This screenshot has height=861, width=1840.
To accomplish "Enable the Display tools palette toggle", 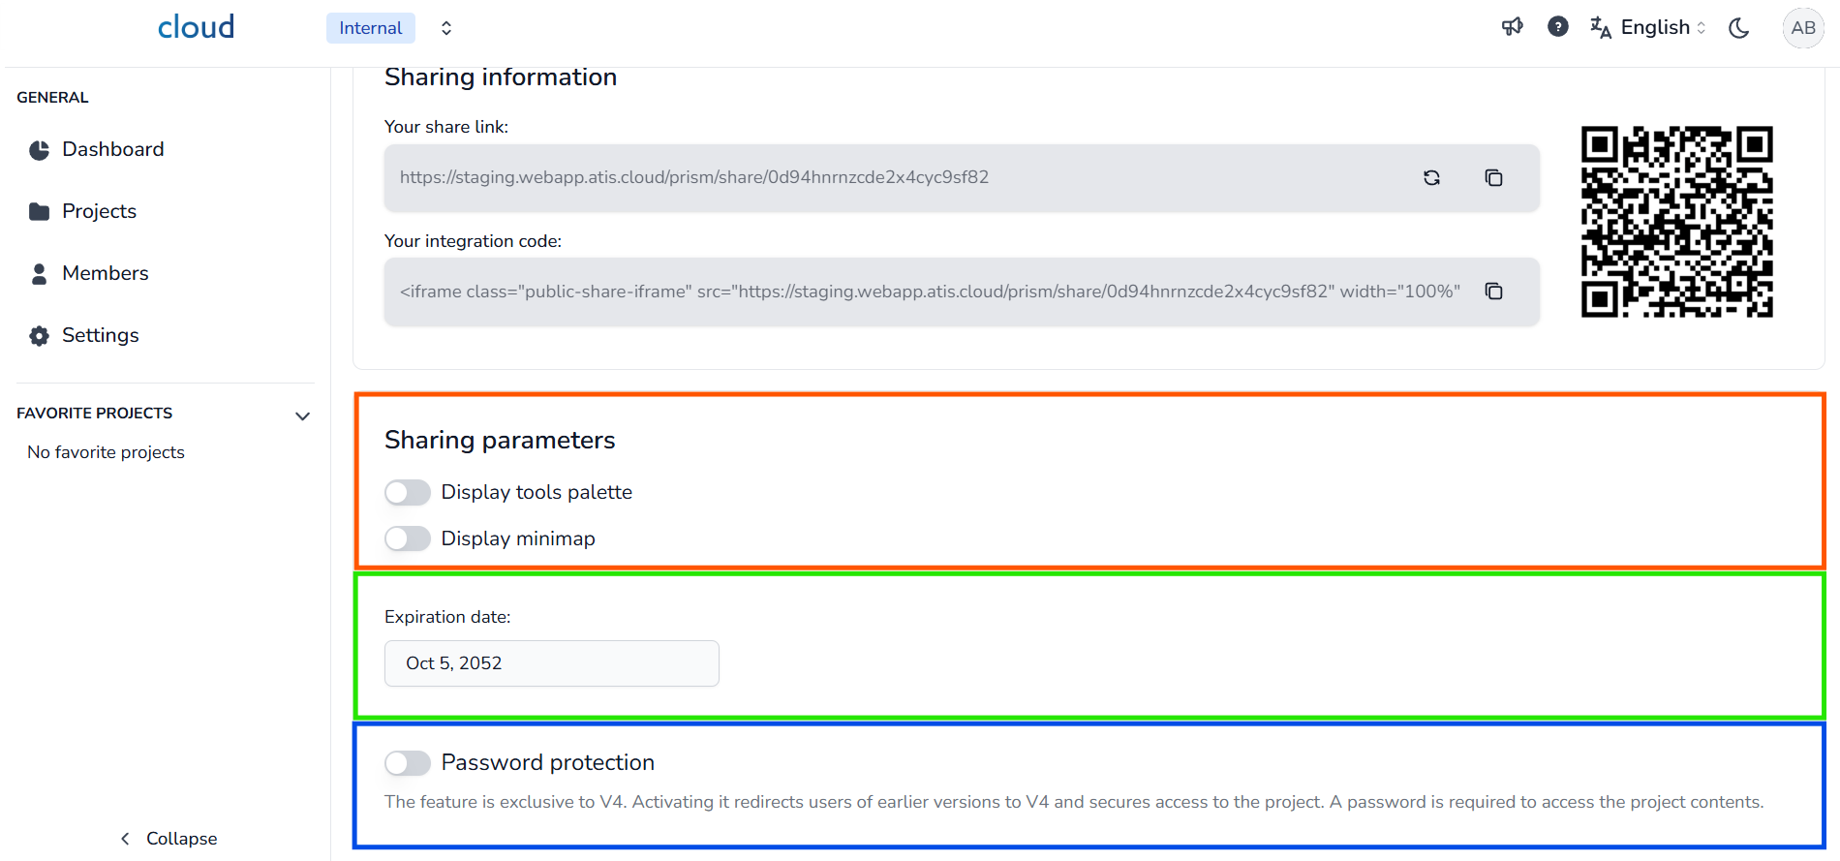I will [408, 492].
